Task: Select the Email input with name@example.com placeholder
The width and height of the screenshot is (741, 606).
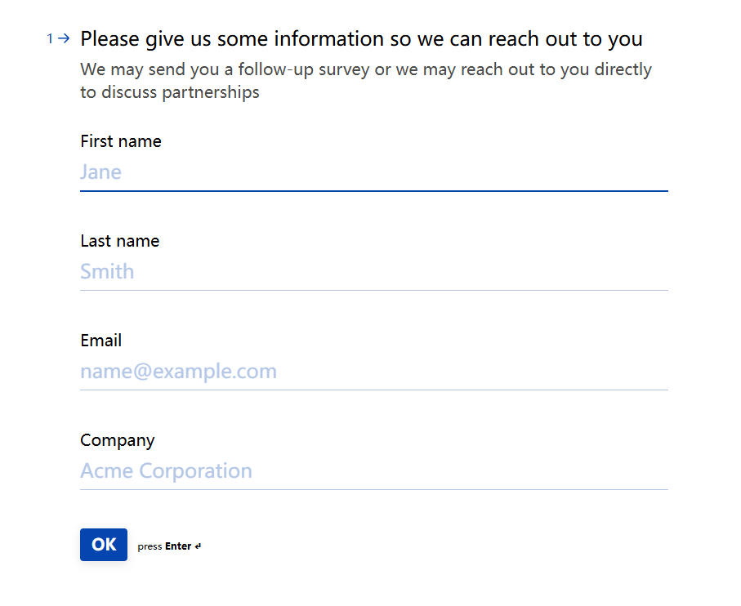Action: tap(373, 372)
